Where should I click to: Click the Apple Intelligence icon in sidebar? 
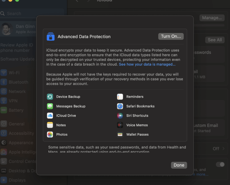(x=4, y=152)
